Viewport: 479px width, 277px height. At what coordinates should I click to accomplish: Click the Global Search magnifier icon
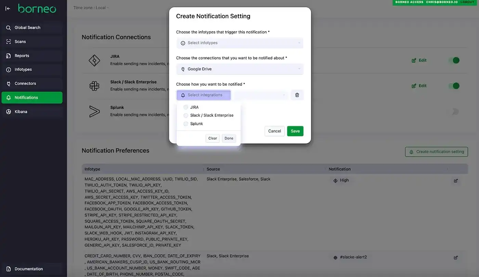coord(9,28)
